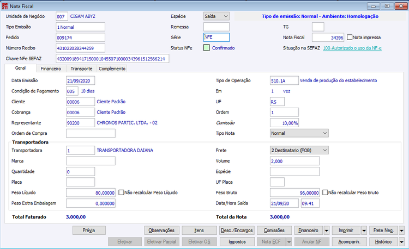Viewport: 409px width, 249px height.
Task: Expand the arrow next to Imprimir button
Action: (364, 231)
